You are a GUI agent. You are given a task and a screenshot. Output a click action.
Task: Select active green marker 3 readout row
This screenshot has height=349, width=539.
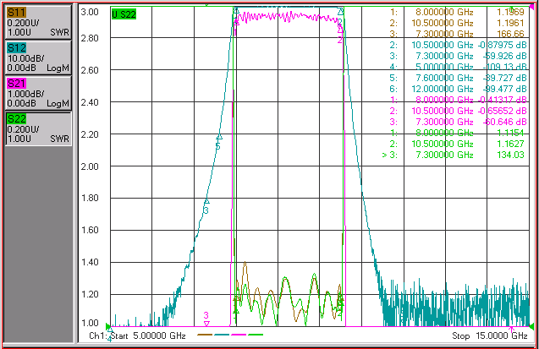453,155
